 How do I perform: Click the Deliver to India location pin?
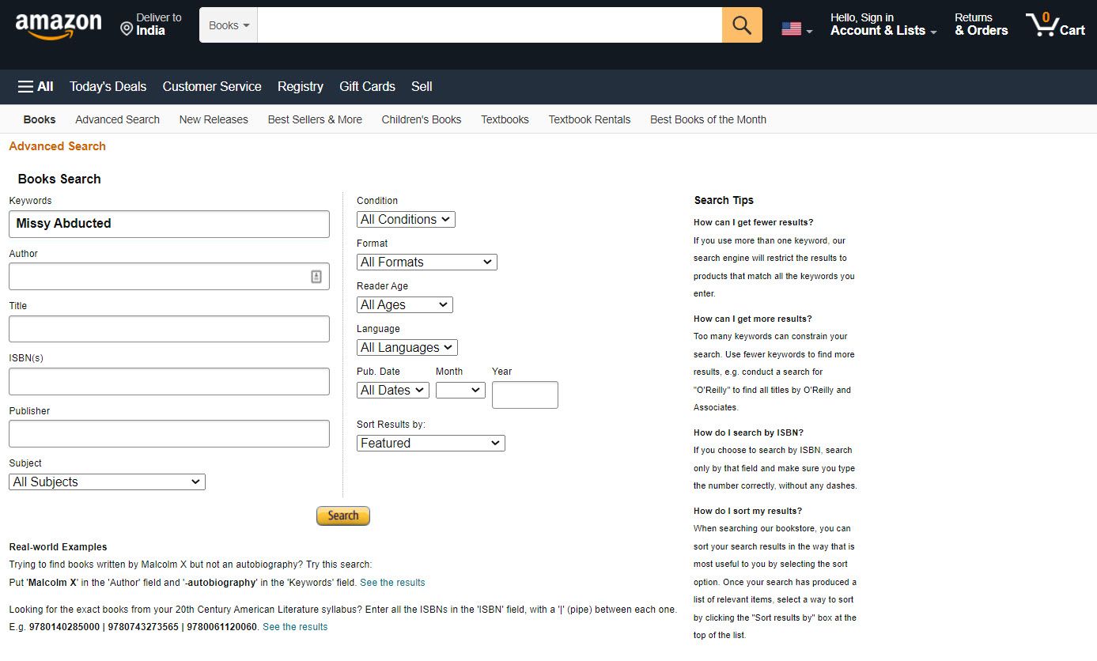127,27
